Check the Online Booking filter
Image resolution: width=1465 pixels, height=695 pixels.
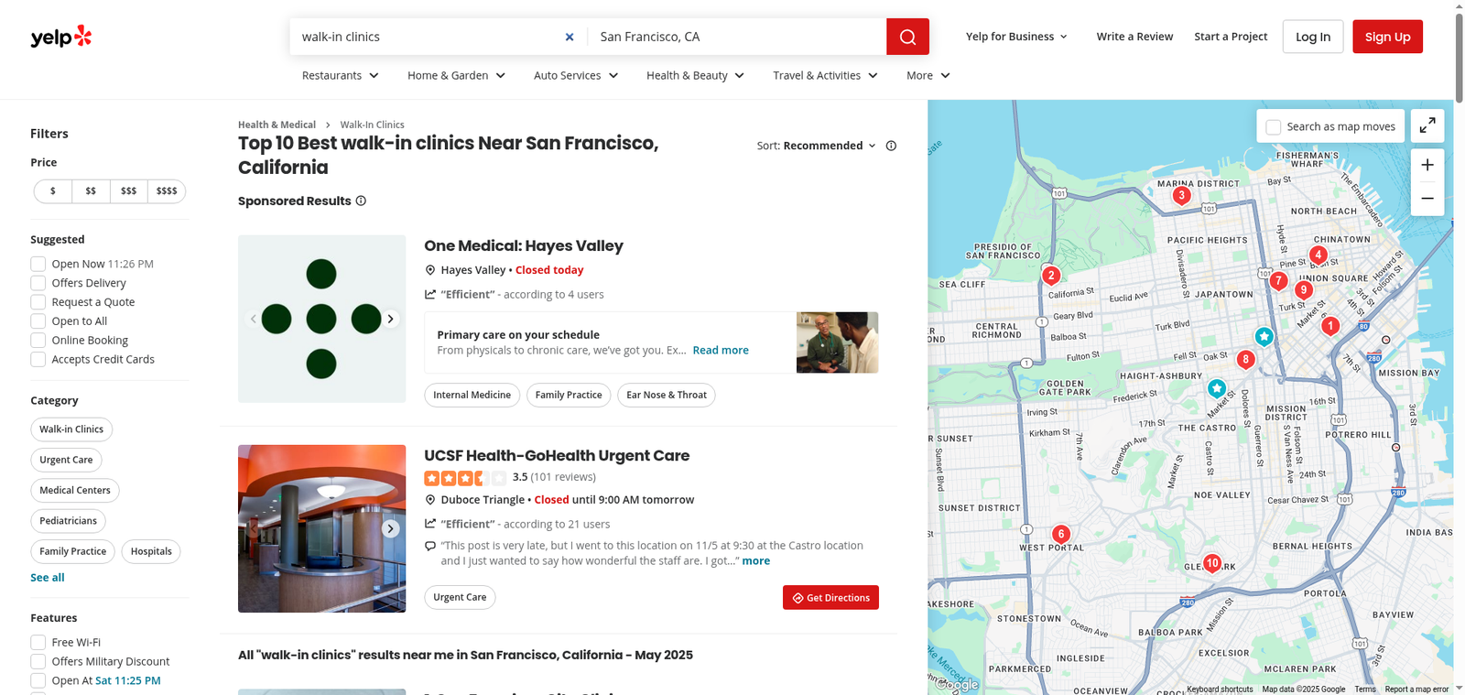click(38, 341)
